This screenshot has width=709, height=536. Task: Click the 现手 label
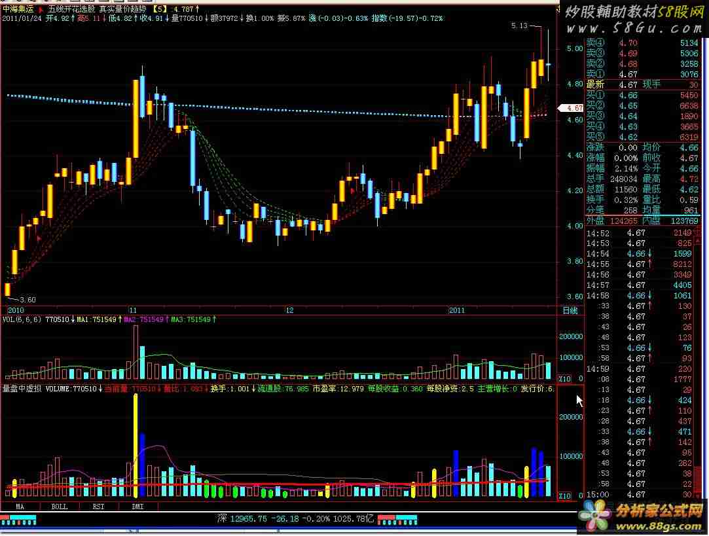[651, 84]
